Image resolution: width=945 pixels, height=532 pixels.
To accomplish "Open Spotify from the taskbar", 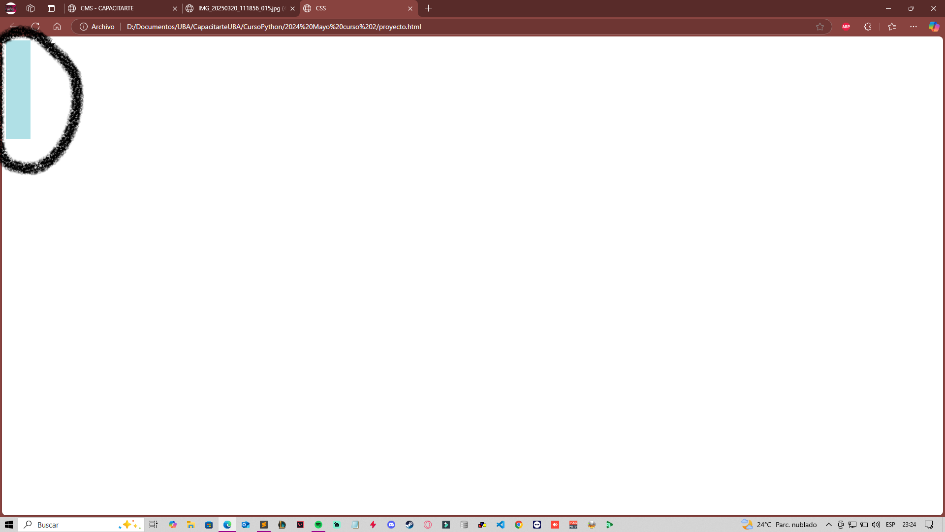I will (x=318, y=525).
